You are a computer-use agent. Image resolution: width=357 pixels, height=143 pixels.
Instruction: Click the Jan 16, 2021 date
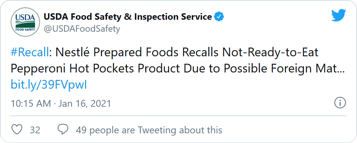pyautogui.click(x=85, y=104)
